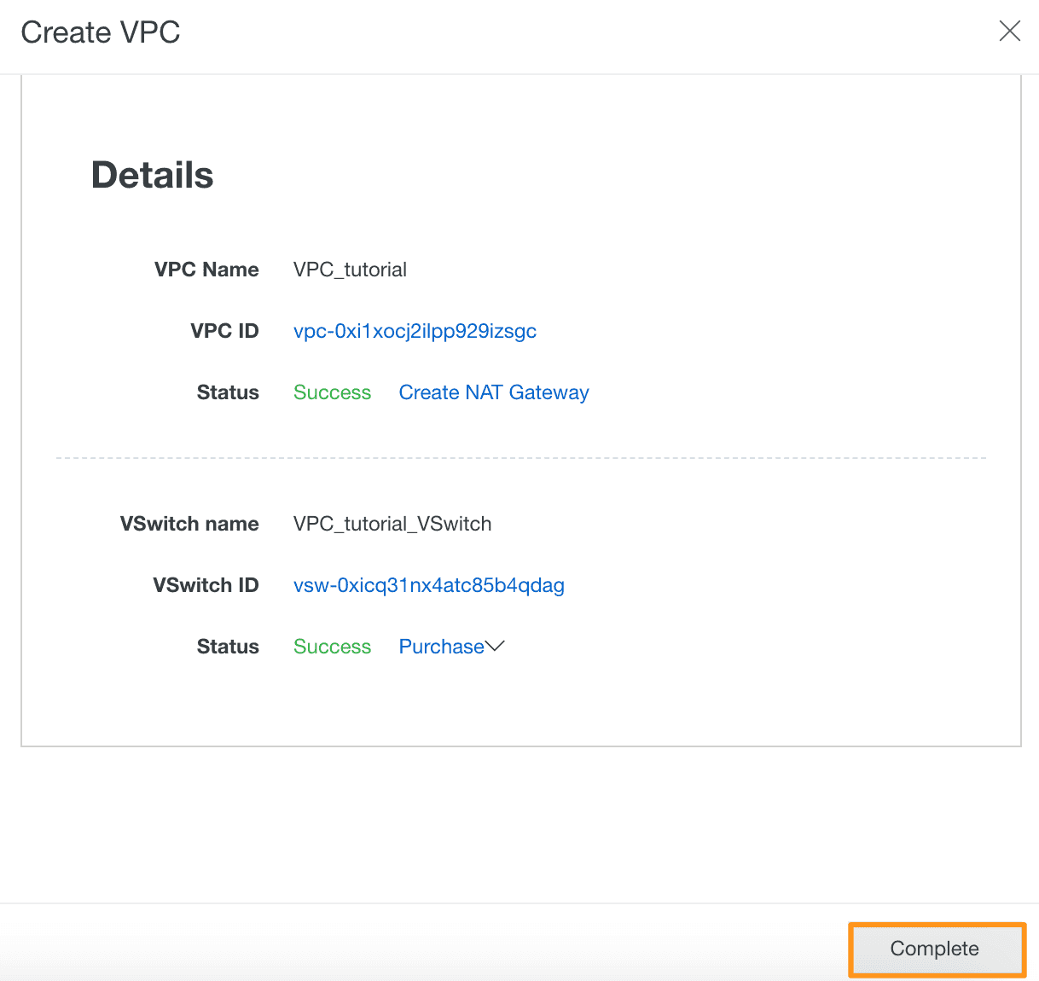Viewport: 1039px width, 981px height.
Task: Click the VSwitch Success status text
Action: [x=332, y=647]
